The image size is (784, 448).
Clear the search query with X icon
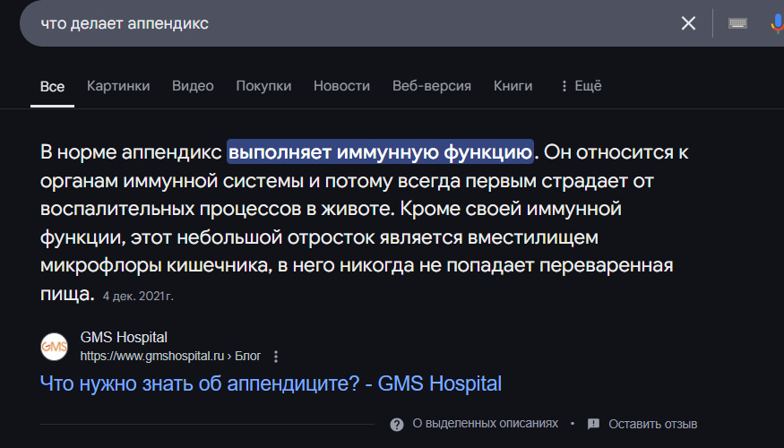click(688, 23)
